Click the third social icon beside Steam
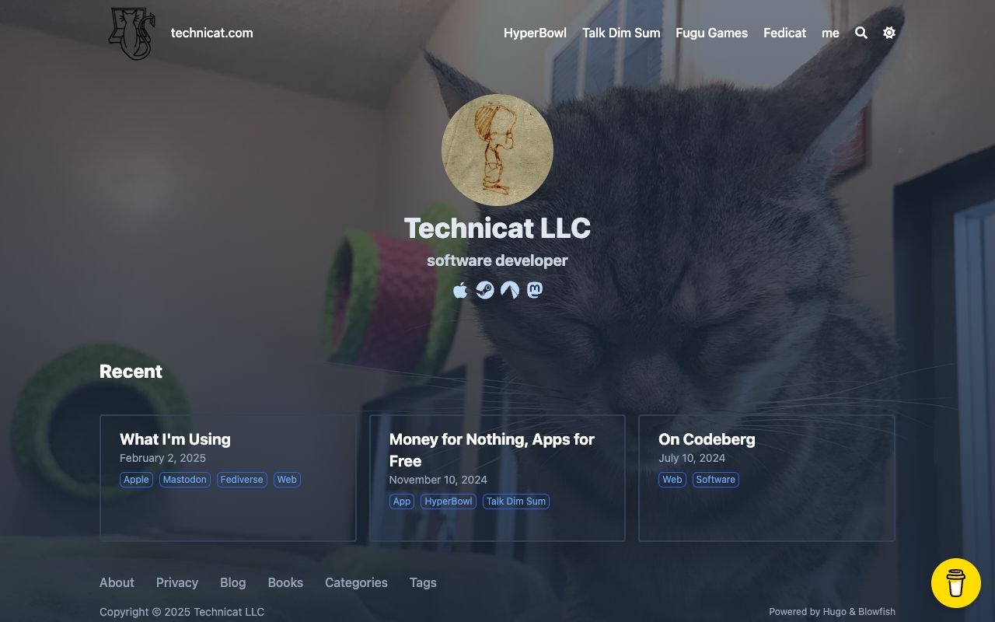Image resolution: width=995 pixels, height=622 pixels. (x=510, y=290)
